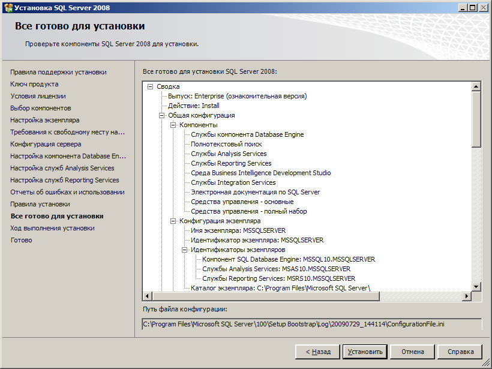Select step Выбор компонентов
The height and width of the screenshot is (369, 492).
click(40, 108)
